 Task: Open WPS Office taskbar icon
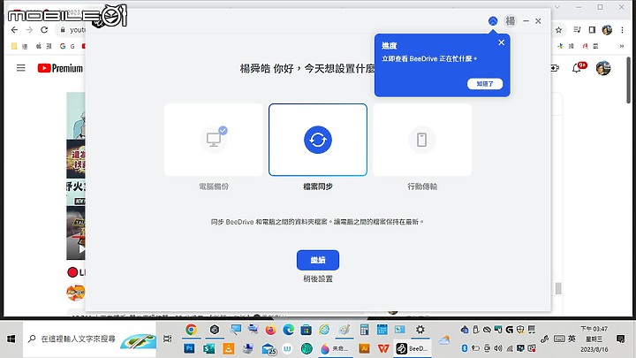(x=383, y=348)
